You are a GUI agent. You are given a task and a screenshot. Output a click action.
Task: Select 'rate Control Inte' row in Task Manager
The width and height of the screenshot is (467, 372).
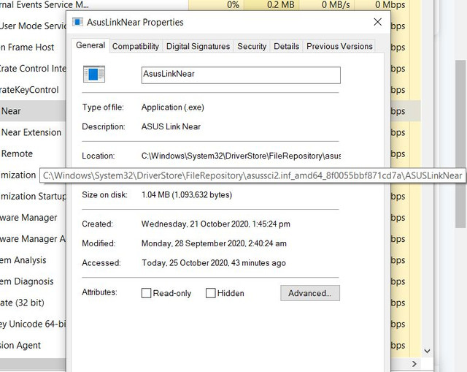(33, 68)
